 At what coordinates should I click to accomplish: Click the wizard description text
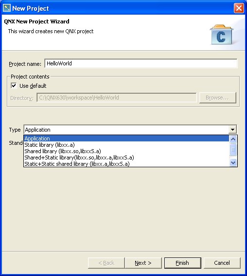(x=51, y=31)
